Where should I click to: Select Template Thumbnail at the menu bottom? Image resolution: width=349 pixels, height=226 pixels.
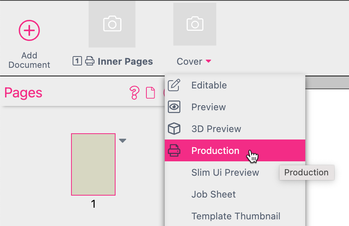(236, 216)
